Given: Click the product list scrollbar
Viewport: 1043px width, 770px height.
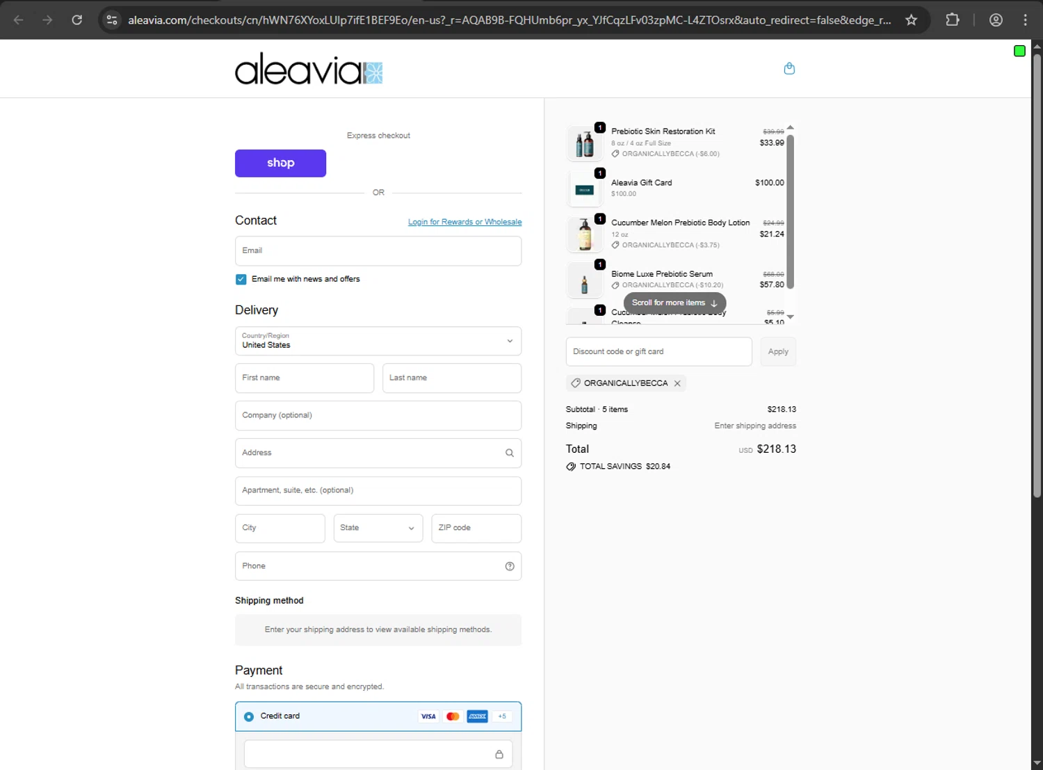Looking at the screenshot, I should [790, 211].
